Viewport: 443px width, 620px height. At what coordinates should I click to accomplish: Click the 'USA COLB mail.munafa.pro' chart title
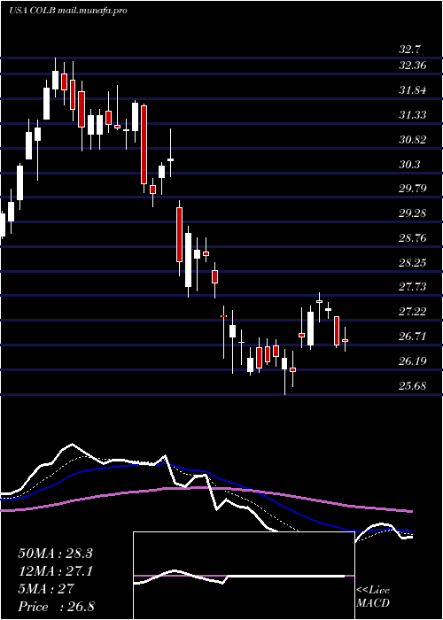pos(68,11)
